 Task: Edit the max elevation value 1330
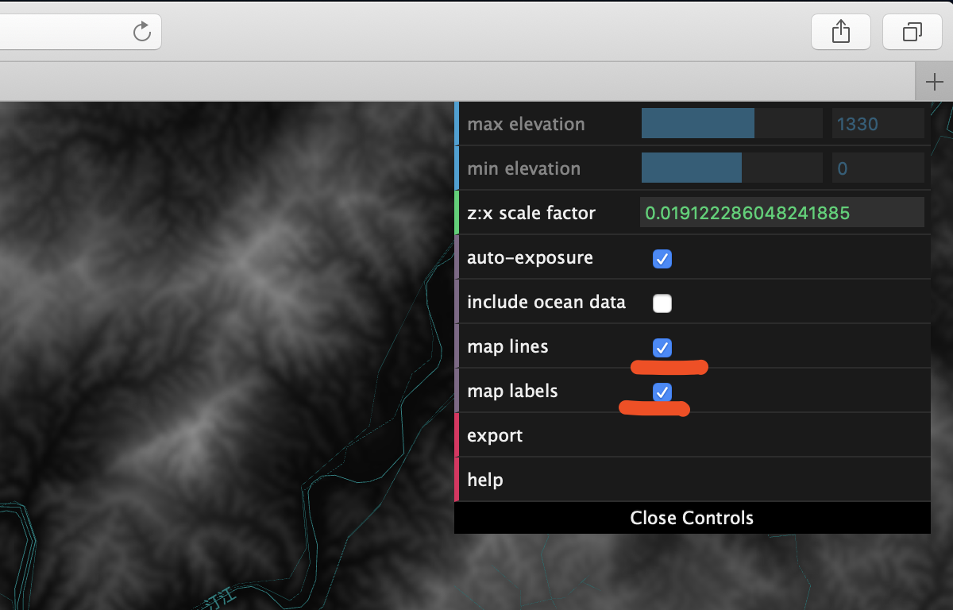tap(878, 124)
